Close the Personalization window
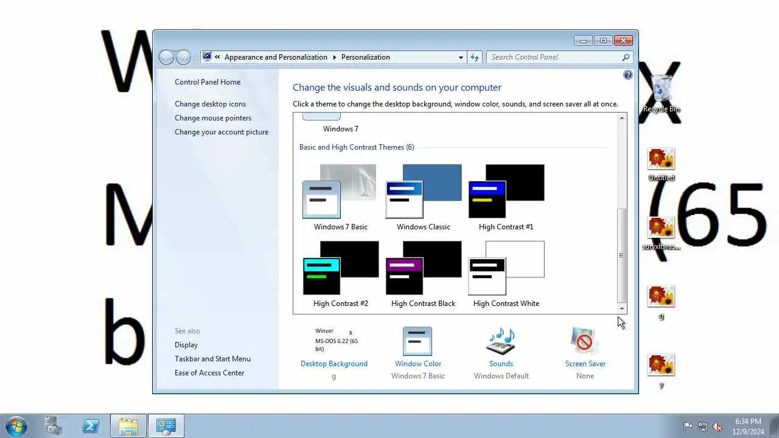The height and width of the screenshot is (438, 779). pos(623,41)
